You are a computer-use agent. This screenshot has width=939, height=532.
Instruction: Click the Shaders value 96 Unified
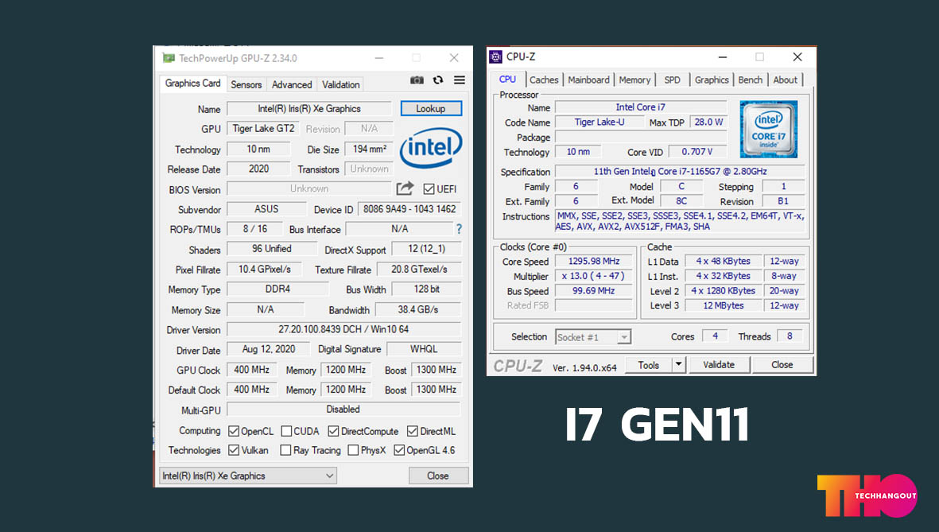click(272, 249)
